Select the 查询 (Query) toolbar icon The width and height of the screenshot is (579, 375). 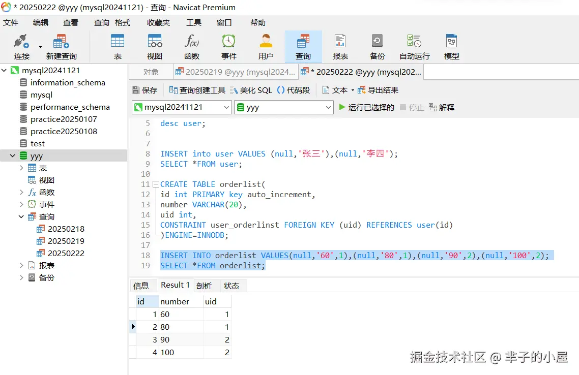coord(303,46)
